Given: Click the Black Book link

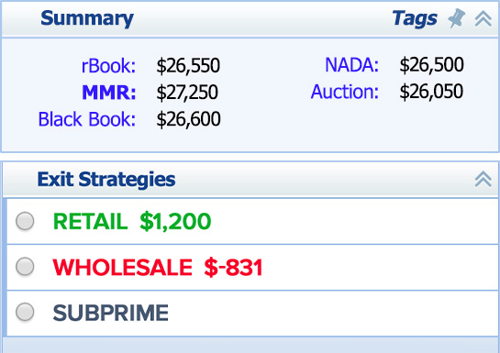Looking at the screenshot, I should (x=87, y=119).
